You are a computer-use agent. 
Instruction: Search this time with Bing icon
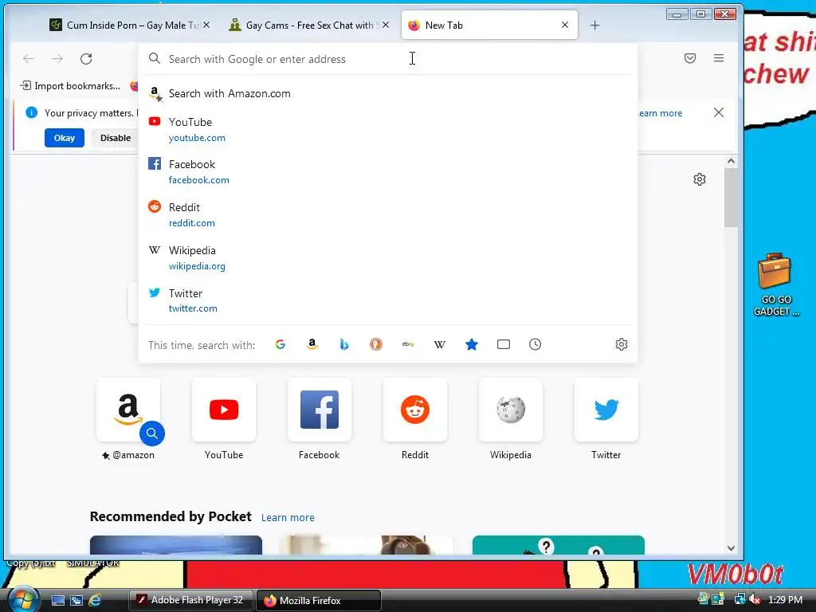344,344
